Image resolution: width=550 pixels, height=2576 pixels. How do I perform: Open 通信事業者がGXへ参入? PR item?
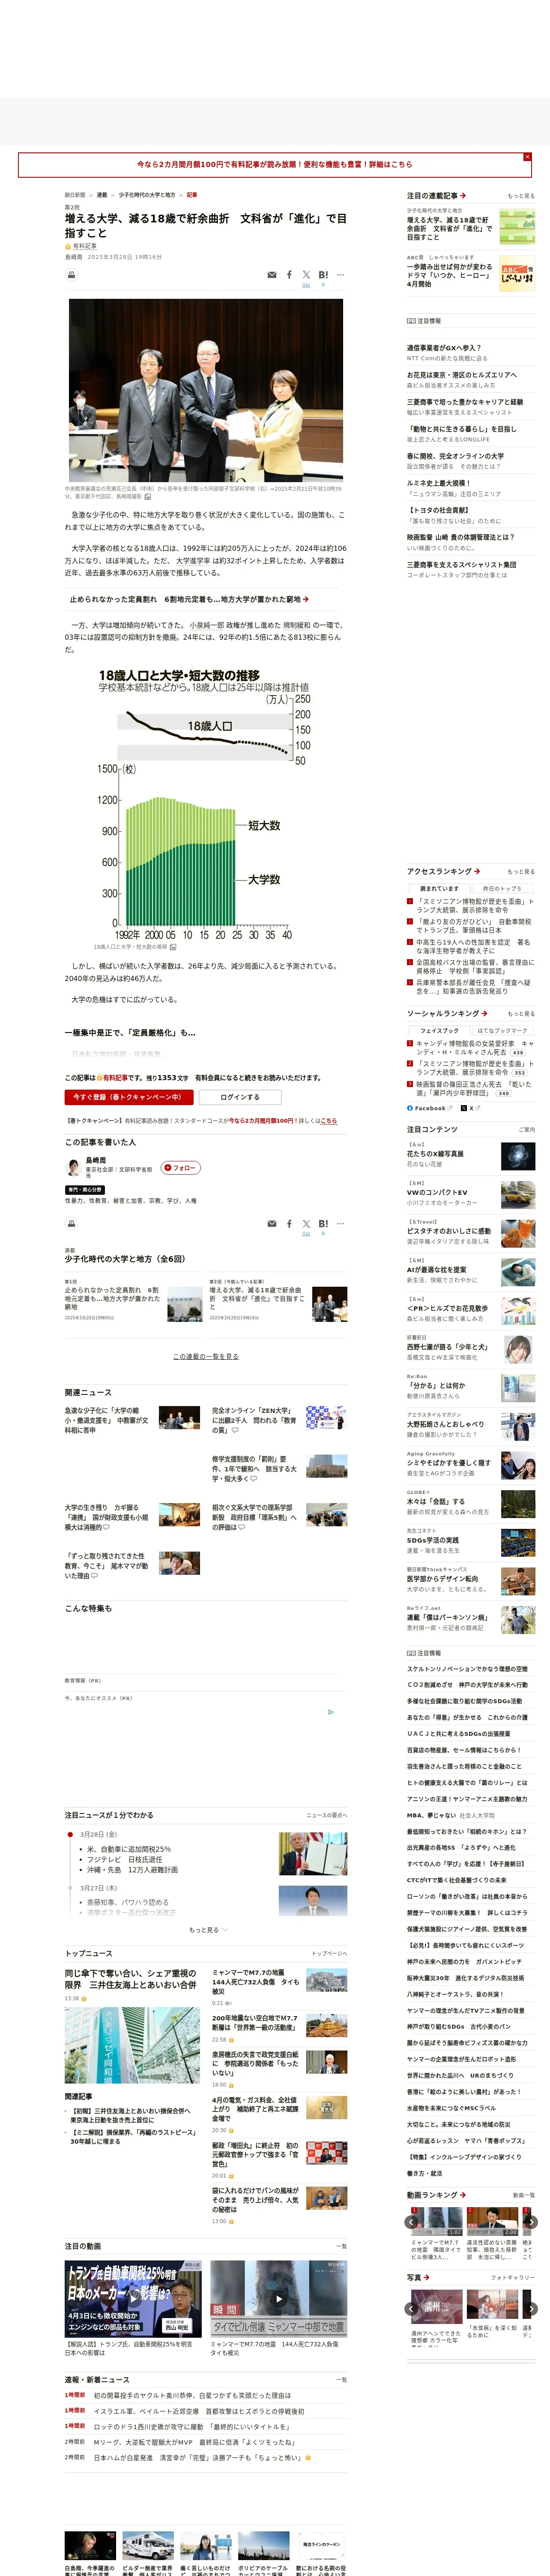(443, 348)
